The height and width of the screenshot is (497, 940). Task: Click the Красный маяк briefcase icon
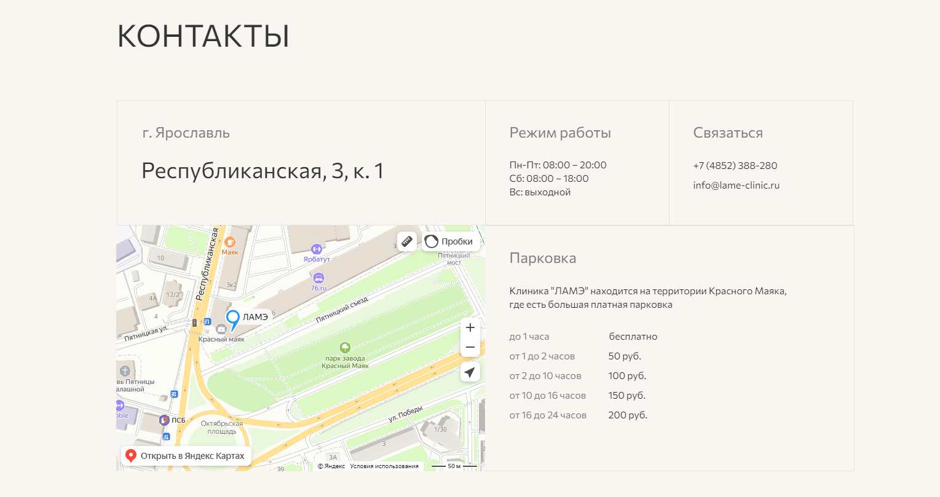(221, 329)
